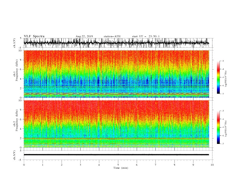
Task: Click the 'ch.1(V)' waveform axis label
Action: (14, 43)
